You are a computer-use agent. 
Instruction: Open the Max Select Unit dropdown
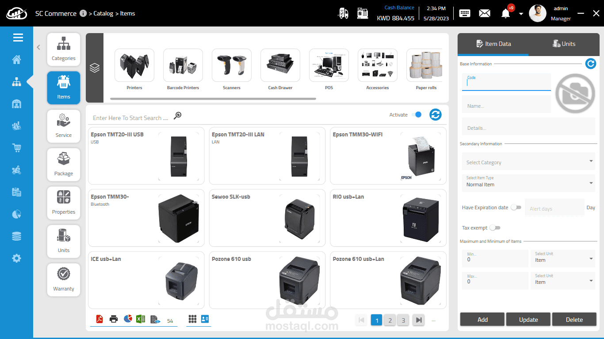(x=563, y=281)
